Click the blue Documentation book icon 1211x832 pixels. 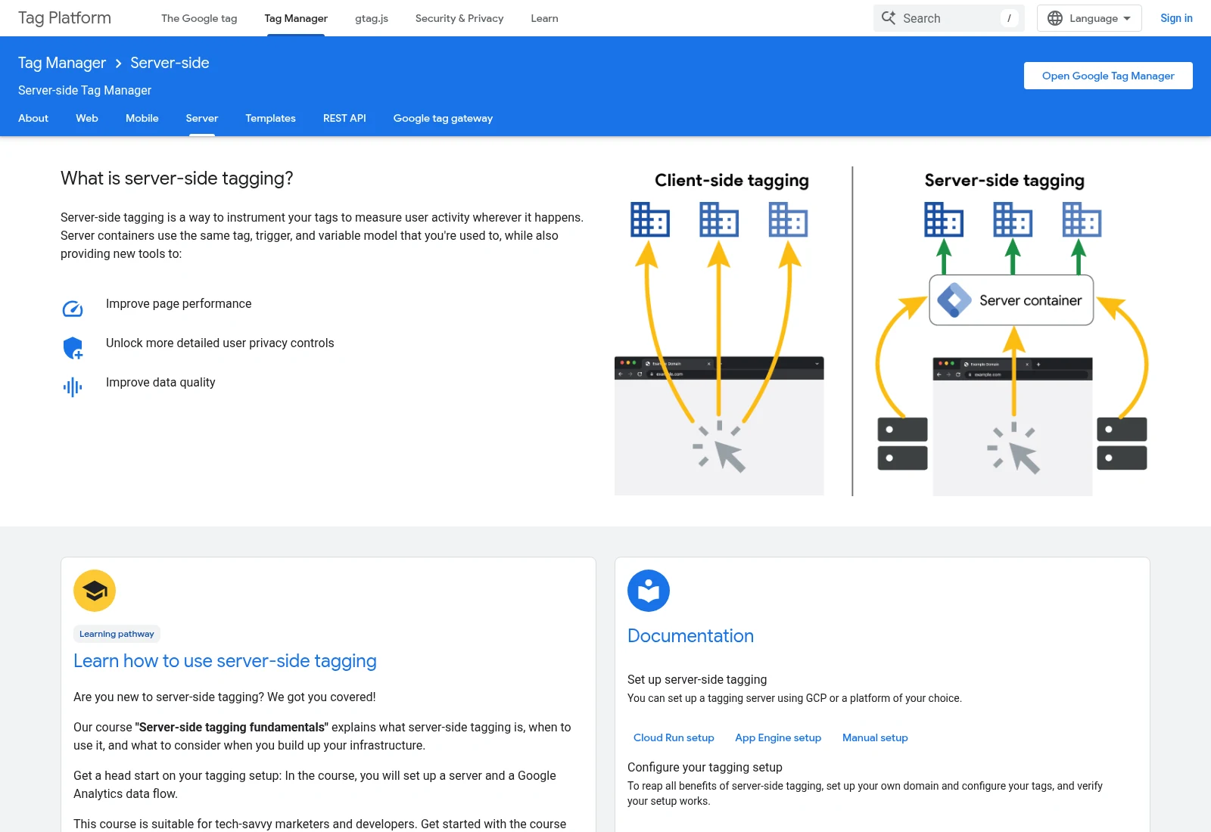[x=649, y=591]
